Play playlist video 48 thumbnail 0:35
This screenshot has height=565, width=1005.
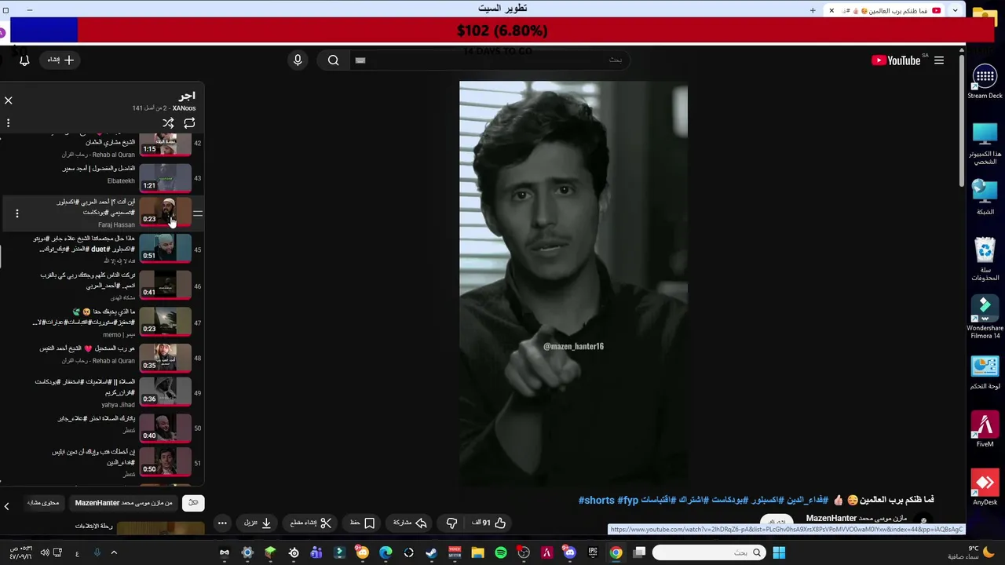coord(166,358)
